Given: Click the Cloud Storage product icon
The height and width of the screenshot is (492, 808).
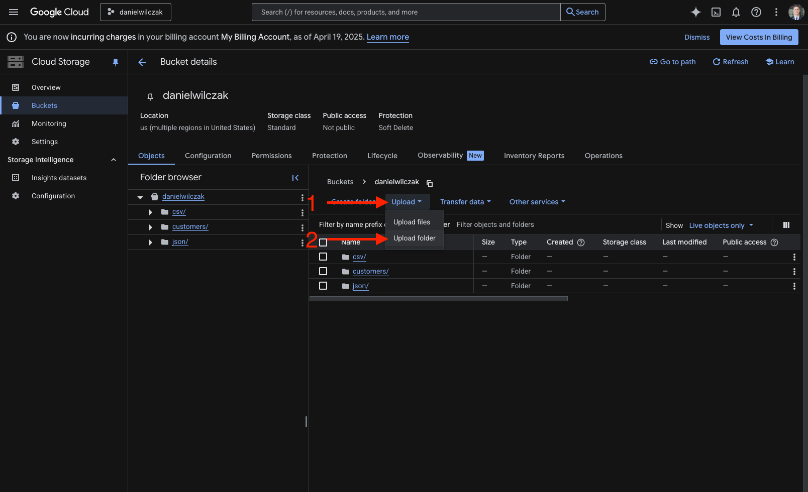Looking at the screenshot, I should (x=16, y=62).
